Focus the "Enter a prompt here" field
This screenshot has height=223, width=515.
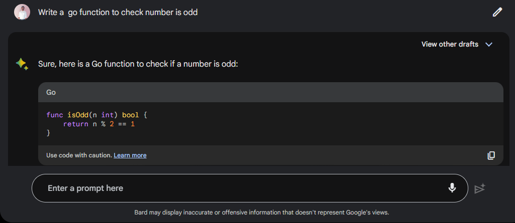241,188
